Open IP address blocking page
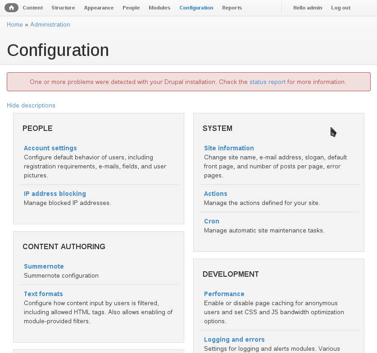 click(x=55, y=194)
